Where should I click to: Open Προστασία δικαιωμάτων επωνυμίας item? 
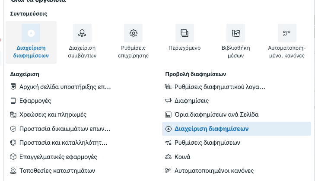point(65,129)
